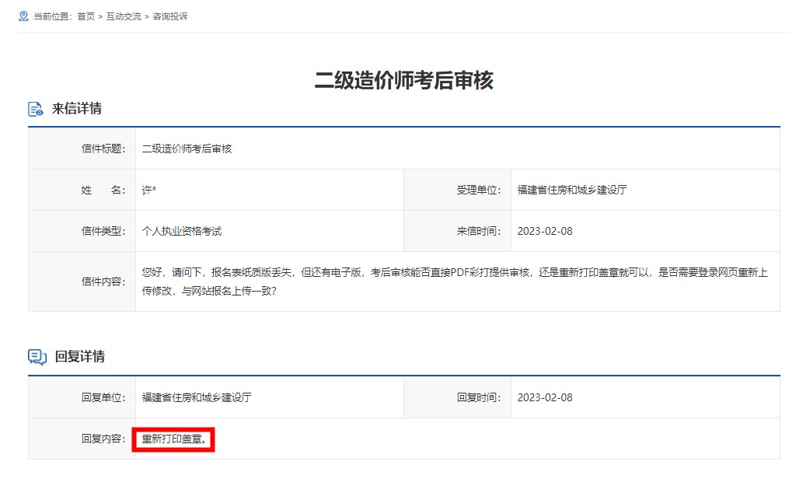Image resolution: width=789 pixels, height=479 pixels.
Task: Click the 个人执业资格考试 letter type
Action: coord(182,231)
